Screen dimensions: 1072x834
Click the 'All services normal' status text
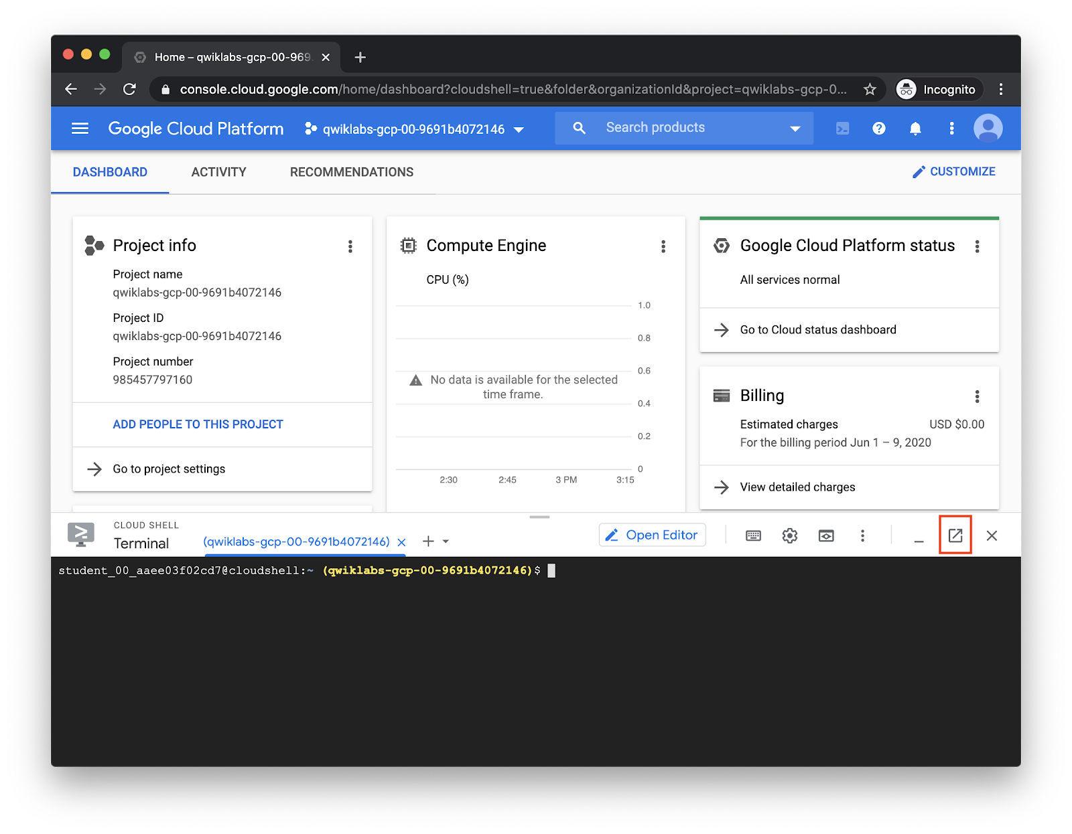[x=789, y=280]
